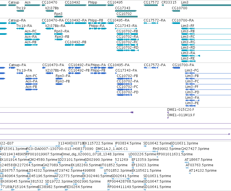Viewport: 231px width, 191px height.
Task: Select the Lim3-PE protein label
Action: (192, 103)
